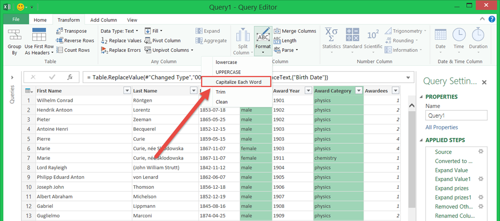
Task: Click the Transpose table icon
Action: click(x=61, y=31)
